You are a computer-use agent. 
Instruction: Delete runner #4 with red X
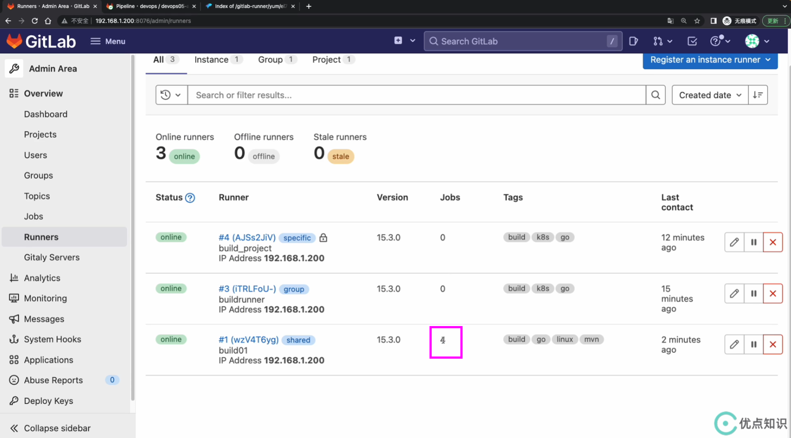(x=773, y=242)
